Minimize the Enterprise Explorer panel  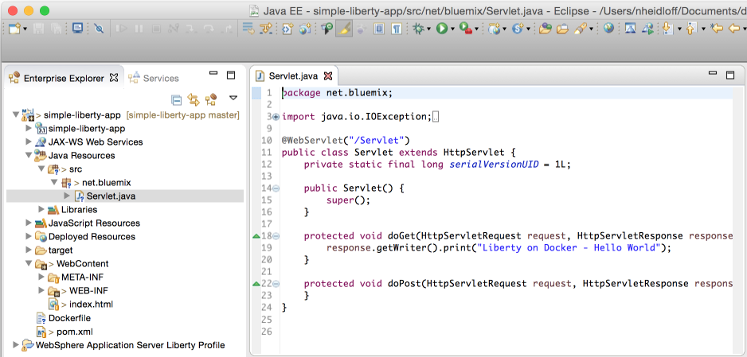213,74
